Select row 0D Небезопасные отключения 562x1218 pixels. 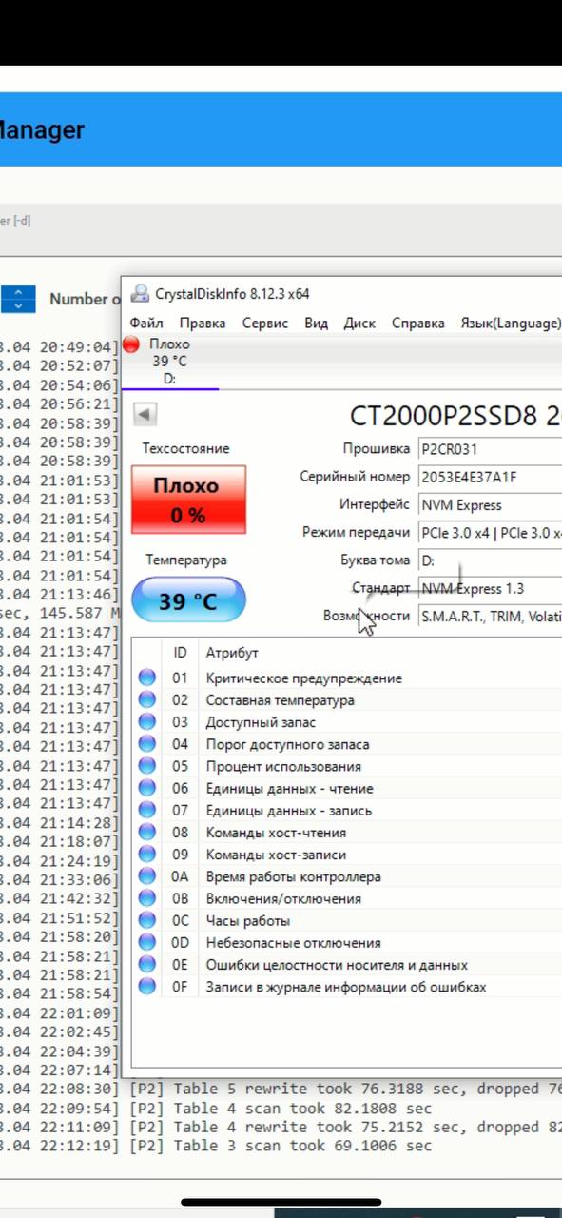pyautogui.click(x=347, y=943)
